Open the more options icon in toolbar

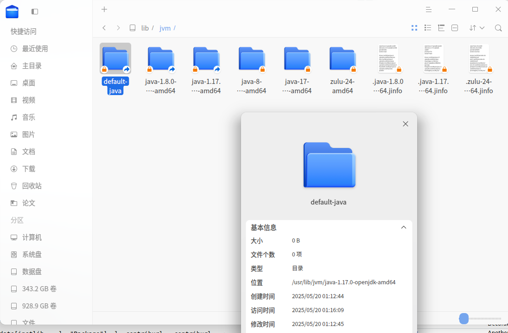click(x=455, y=28)
